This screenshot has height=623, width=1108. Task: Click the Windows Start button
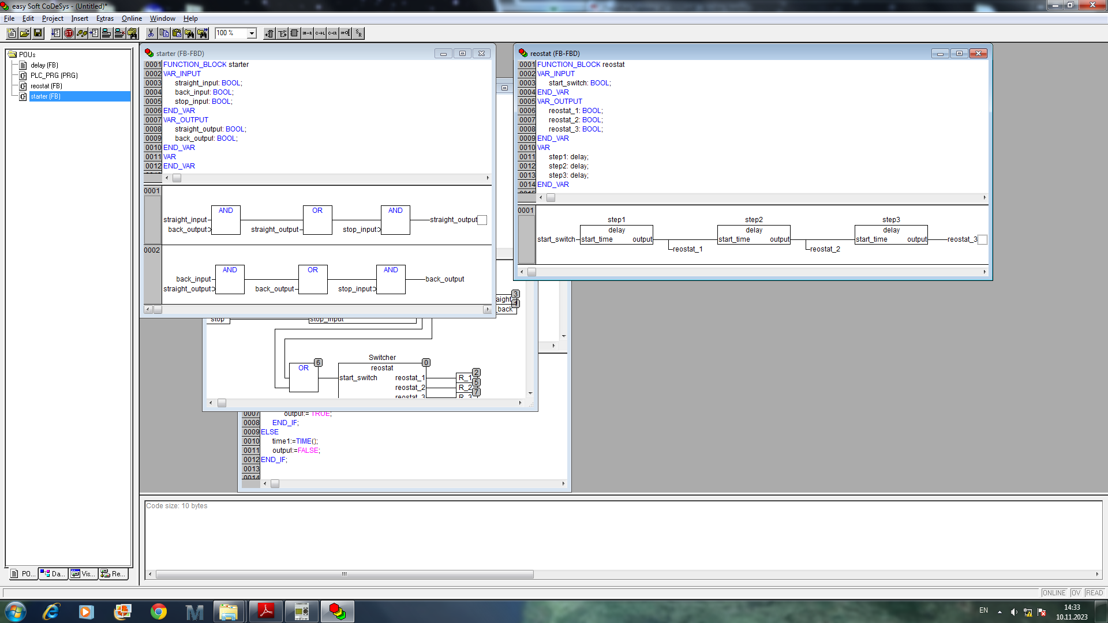click(x=15, y=611)
